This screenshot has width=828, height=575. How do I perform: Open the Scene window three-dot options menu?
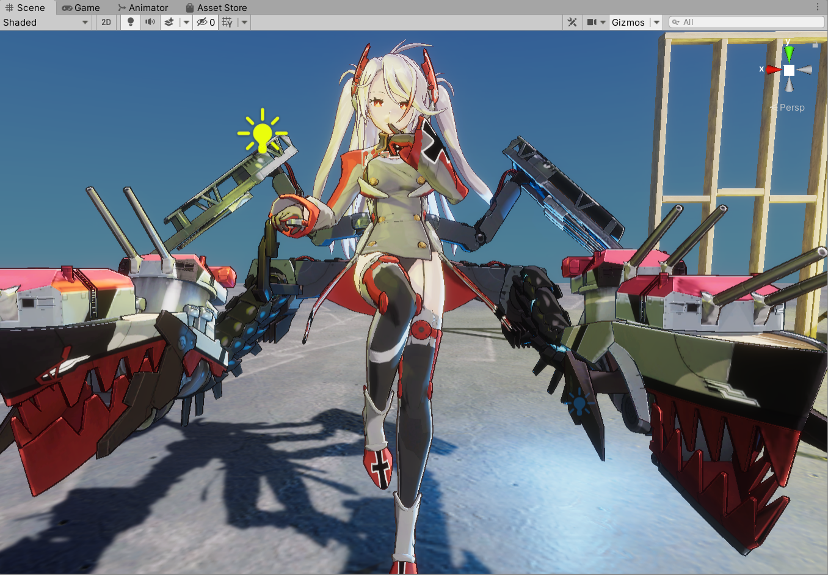tap(818, 7)
